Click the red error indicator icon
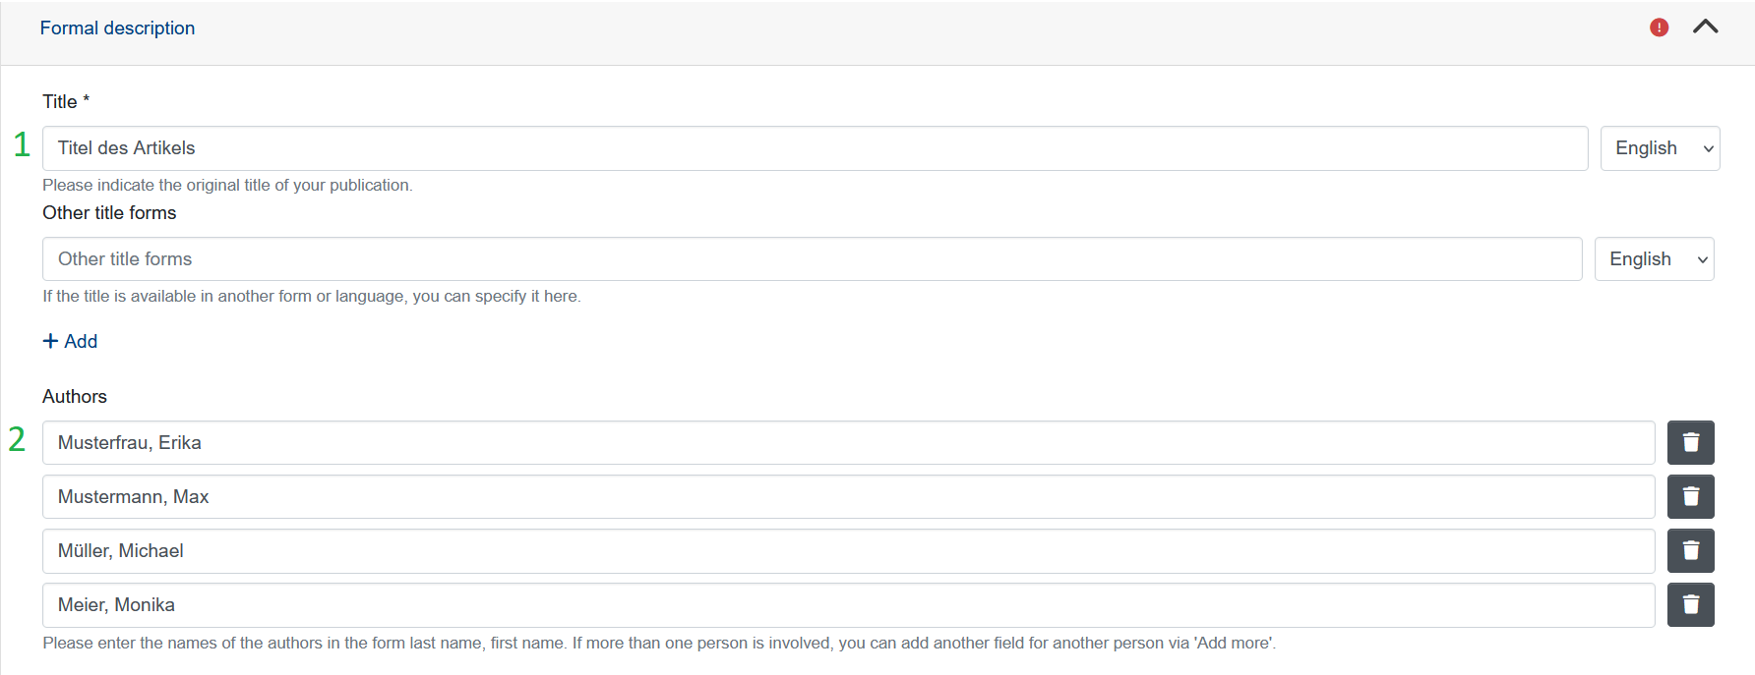Screen dimensions: 1755x675 tap(1659, 28)
